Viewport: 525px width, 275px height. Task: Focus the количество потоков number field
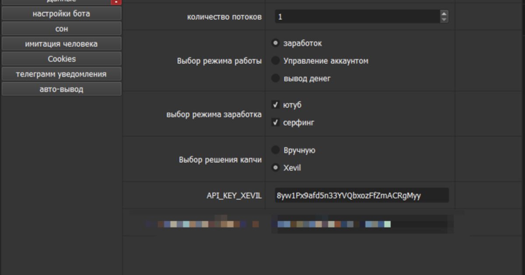[357, 17]
